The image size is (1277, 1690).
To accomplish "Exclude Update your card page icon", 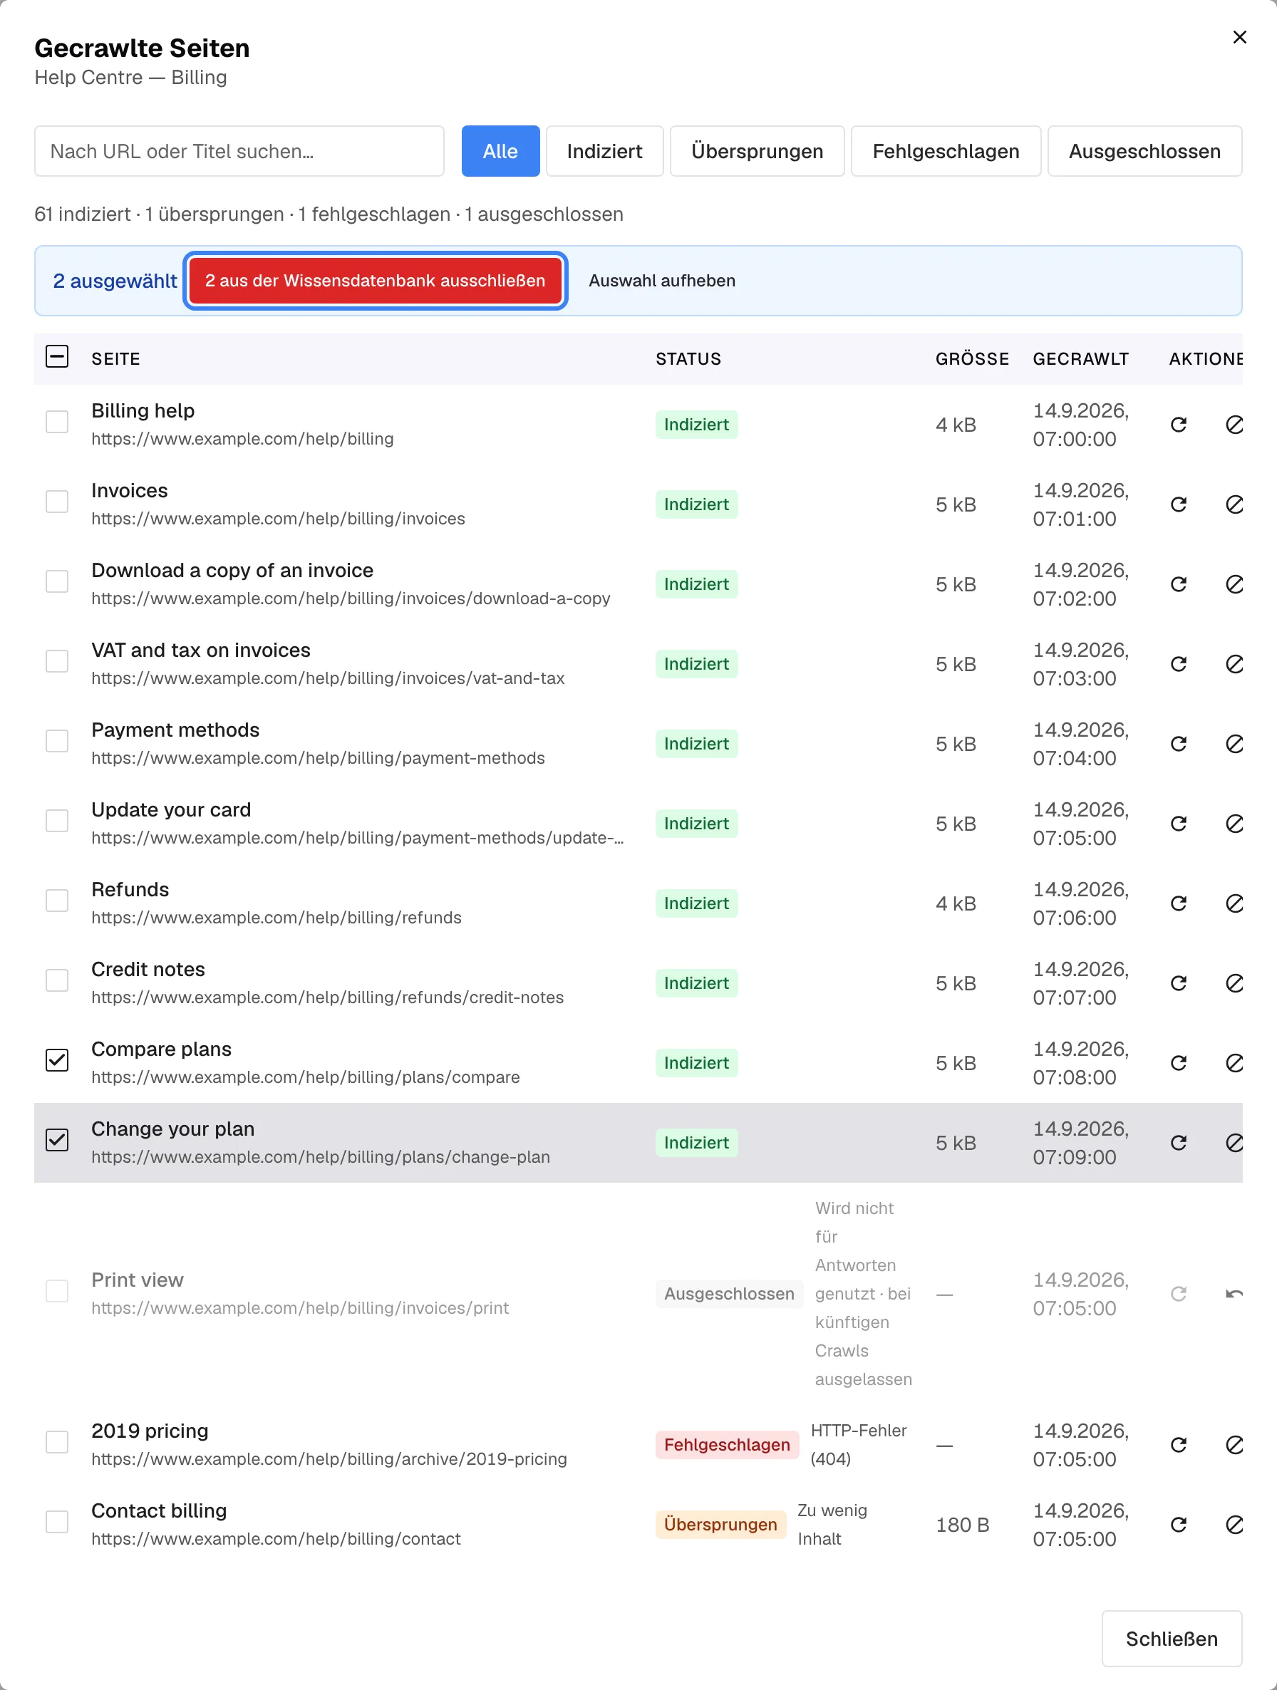I will click(x=1234, y=824).
